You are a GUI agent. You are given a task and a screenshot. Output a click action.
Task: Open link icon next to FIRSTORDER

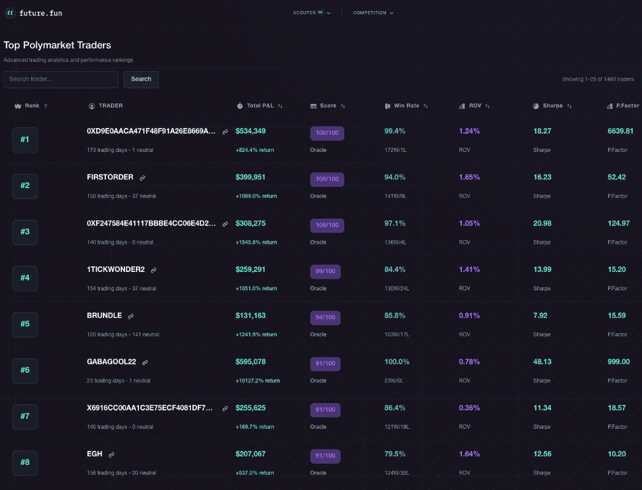point(143,178)
